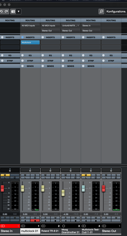127x236 pixels.
Task: Open the Multiclock insert slot
Action: pos(30,42)
